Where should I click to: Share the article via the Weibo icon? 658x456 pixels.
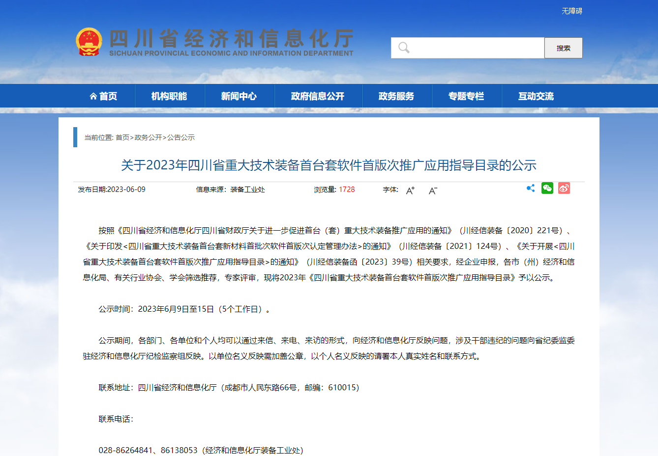[x=564, y=188]
